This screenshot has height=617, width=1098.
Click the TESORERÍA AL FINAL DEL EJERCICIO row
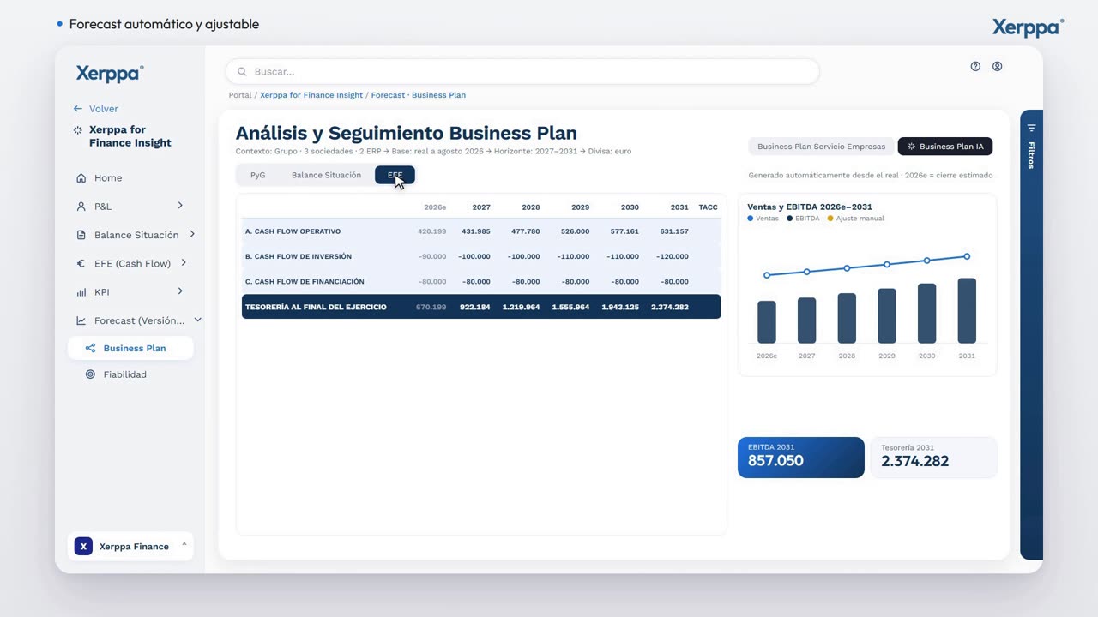coord(481,307)
